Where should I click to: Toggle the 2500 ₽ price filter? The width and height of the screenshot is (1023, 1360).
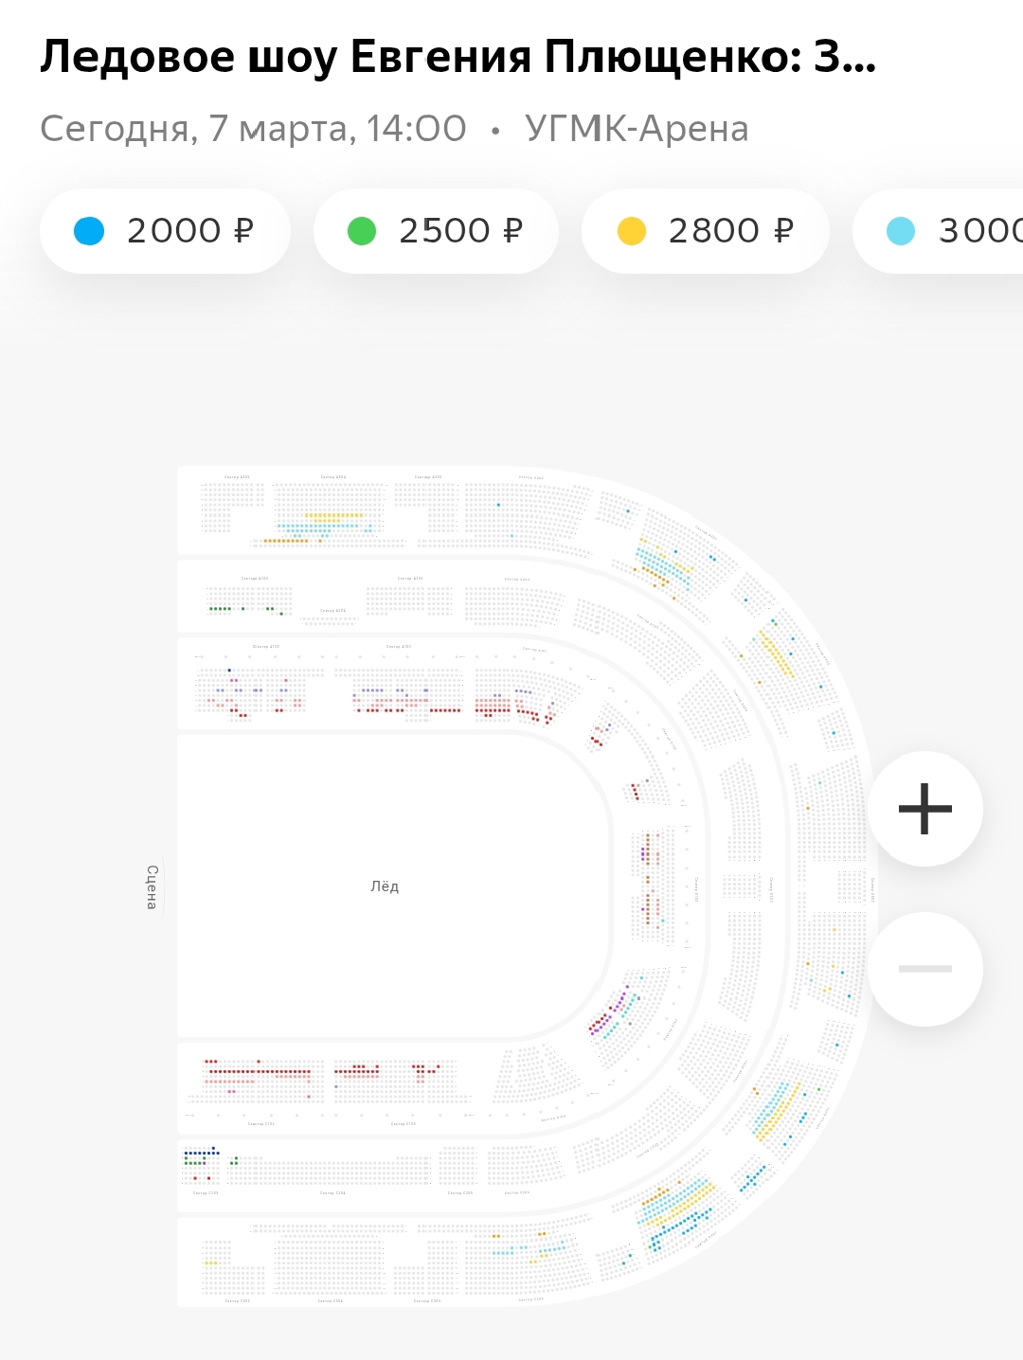point(436,231)
